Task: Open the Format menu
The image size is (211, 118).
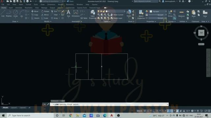Action: click(x=28, y=4)
